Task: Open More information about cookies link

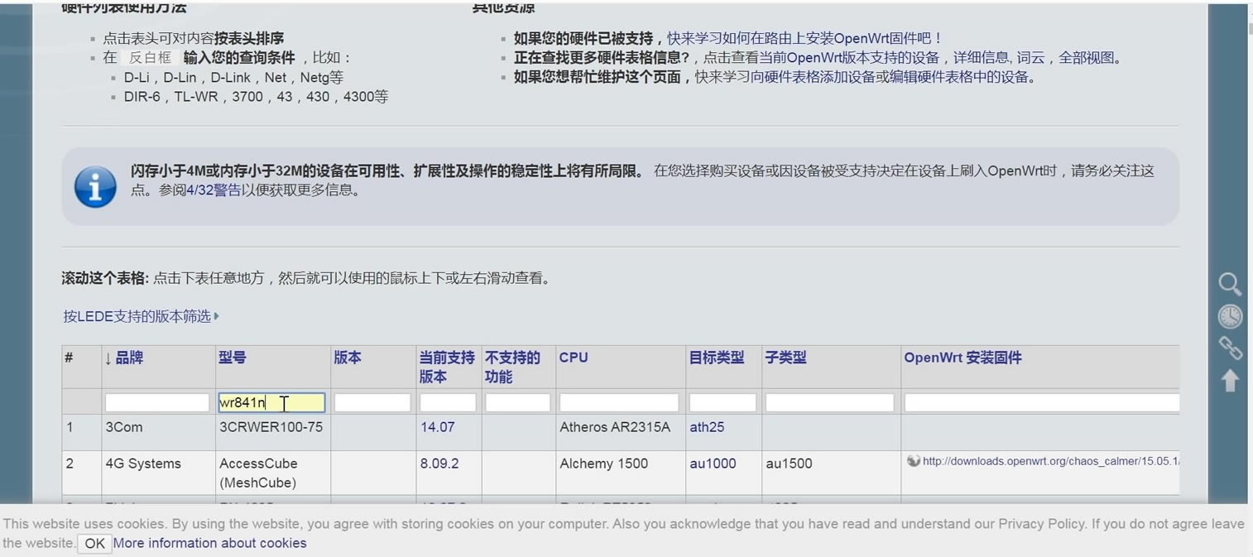Action: tap(209, 544)
